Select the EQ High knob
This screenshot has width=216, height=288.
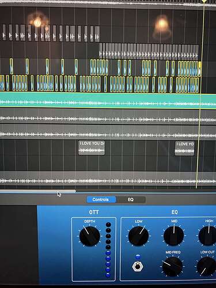pyautogui.click(x=208, y=236)
